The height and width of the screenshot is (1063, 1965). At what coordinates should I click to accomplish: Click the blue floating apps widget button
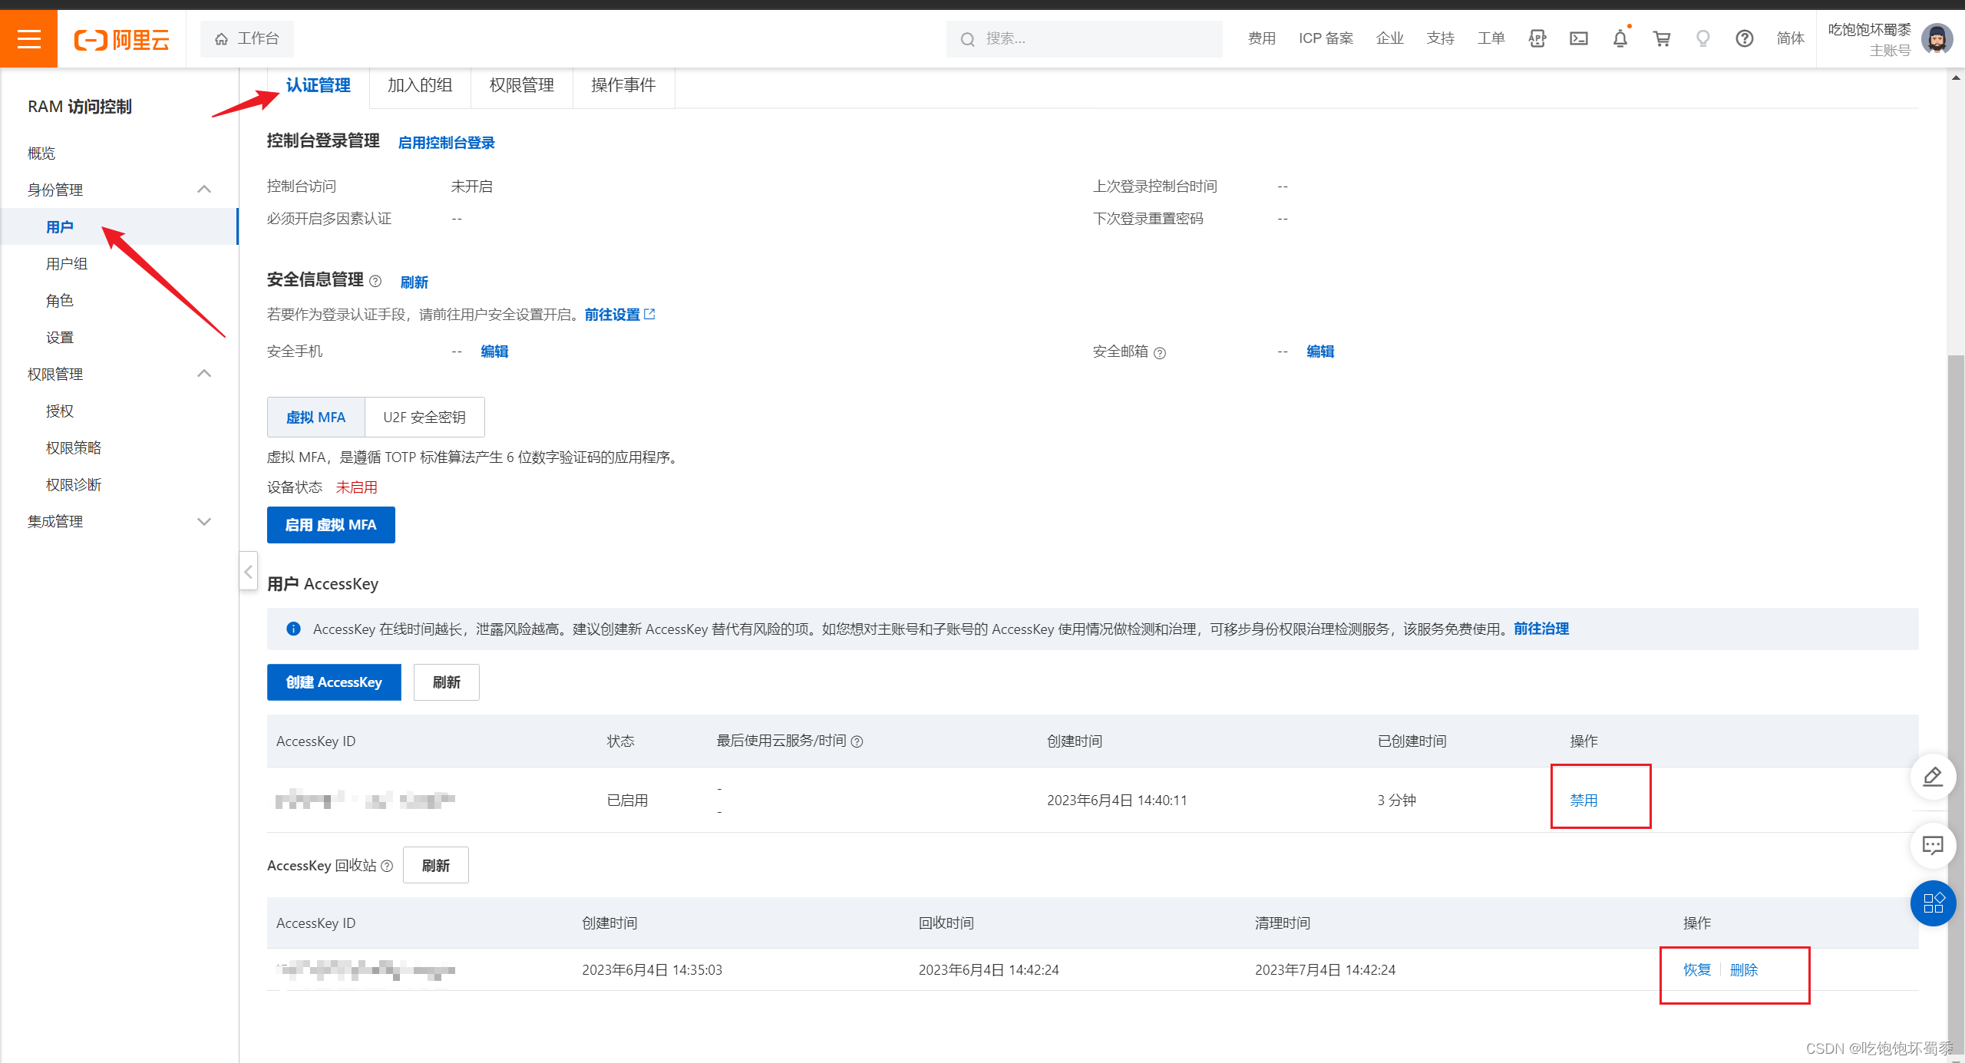(1934, 904)
